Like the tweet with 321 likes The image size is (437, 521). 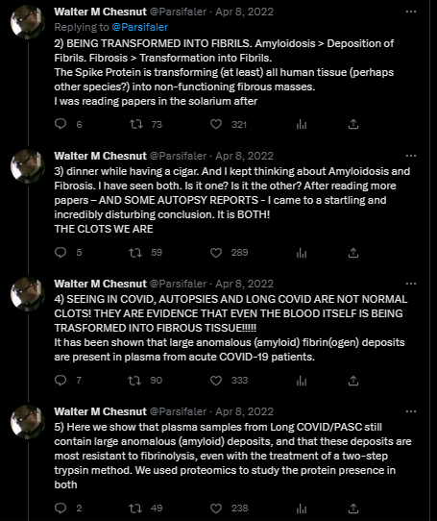(x=216, y=124)
